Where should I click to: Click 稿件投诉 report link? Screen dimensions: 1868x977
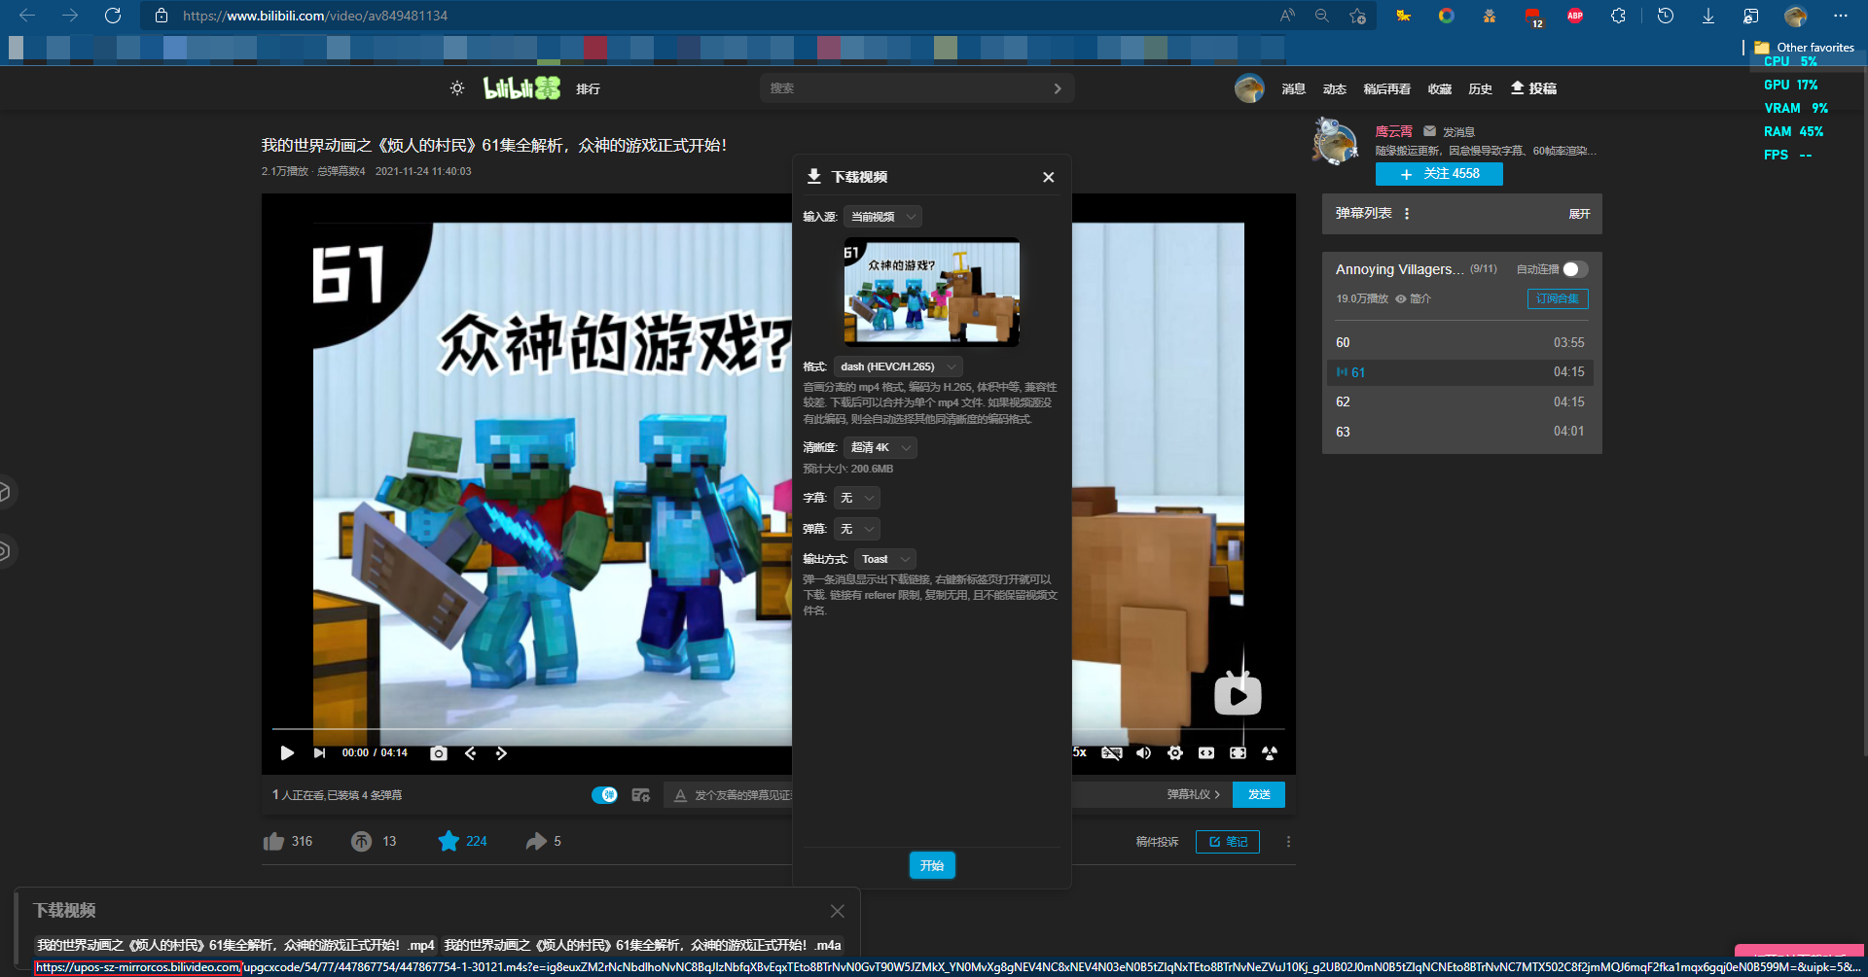[x=1157, y=842]
